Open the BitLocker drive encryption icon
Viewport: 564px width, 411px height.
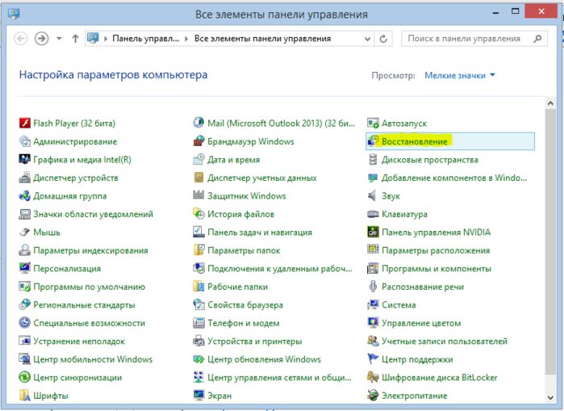[373, 378]
